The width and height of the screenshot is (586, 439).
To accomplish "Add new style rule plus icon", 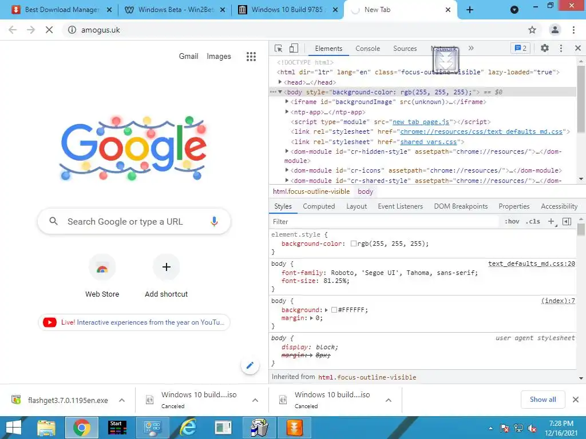I will coord(551,221).
